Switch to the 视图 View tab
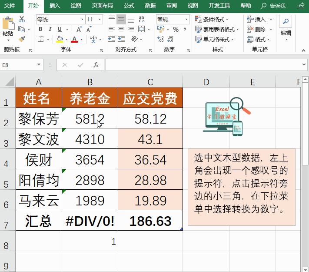The image size is (309, 272). tap(193, 6)
